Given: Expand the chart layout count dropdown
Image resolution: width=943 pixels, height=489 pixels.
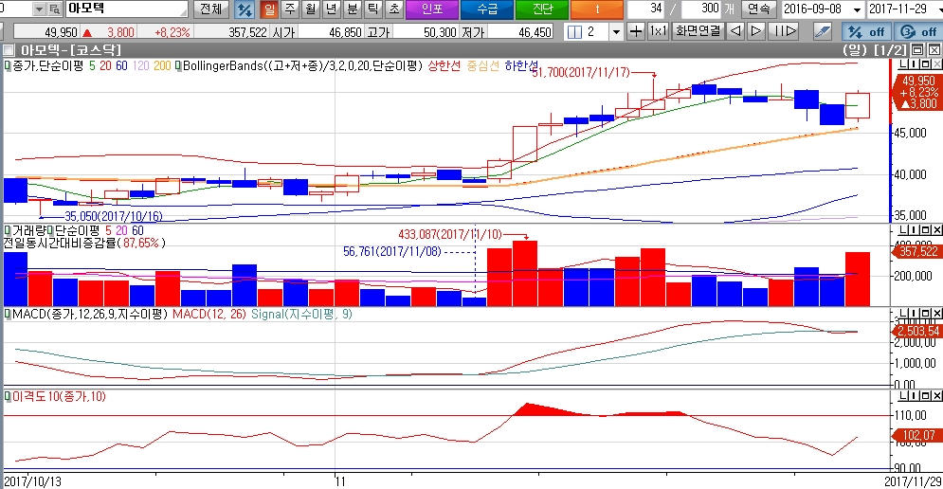Looking at the screenshot, I should (x=616, y=31).
